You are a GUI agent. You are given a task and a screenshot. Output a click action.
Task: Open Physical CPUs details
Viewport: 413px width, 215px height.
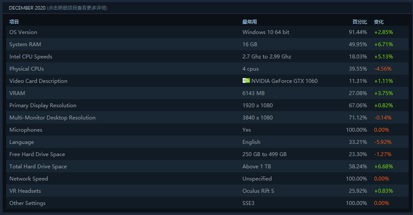point(207,68)
